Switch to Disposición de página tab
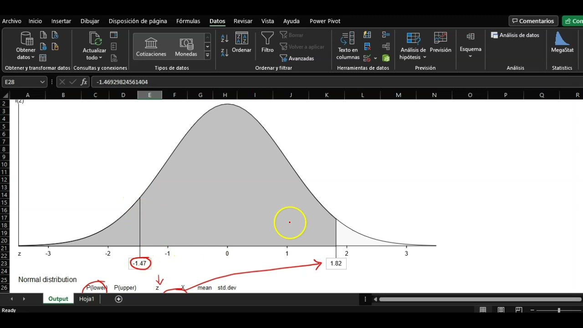This screenshot has width=583, height=328. tap(138, 21)
